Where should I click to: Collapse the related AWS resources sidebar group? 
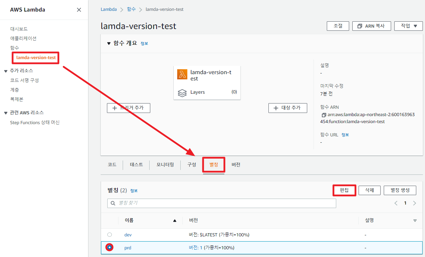point(6,113)
